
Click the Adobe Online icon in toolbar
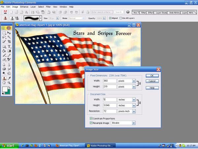(5, 12)
